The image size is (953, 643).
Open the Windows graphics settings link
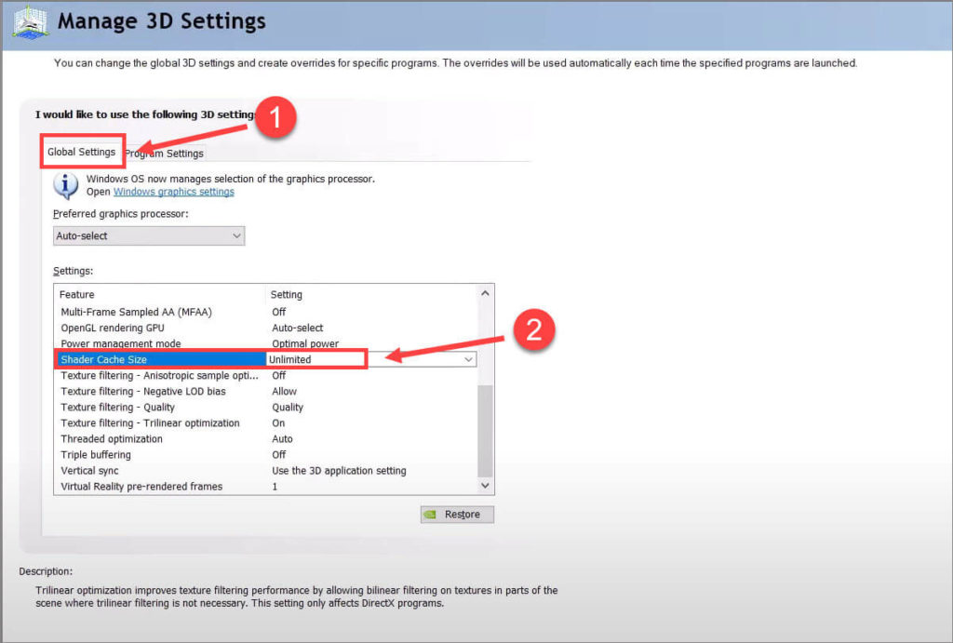pos(174,192)
